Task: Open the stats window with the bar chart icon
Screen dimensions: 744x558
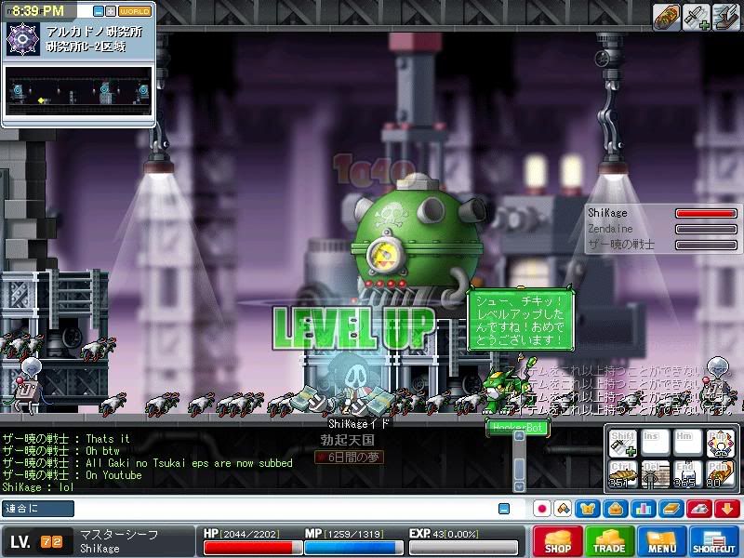Action: point(644,509)
